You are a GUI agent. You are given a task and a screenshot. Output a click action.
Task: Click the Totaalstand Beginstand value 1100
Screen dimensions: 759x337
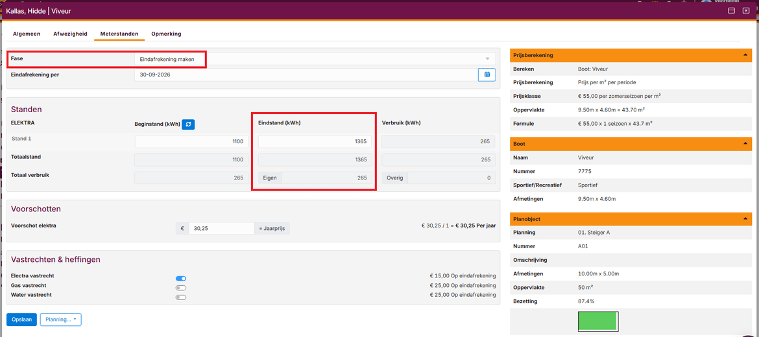(x=191, y=159)
